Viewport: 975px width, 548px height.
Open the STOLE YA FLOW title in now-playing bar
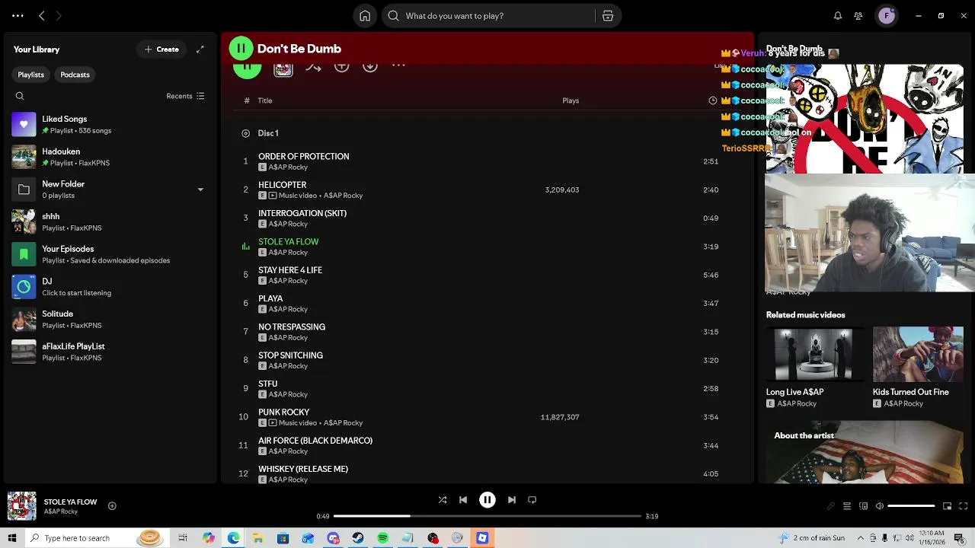point(70,502)
